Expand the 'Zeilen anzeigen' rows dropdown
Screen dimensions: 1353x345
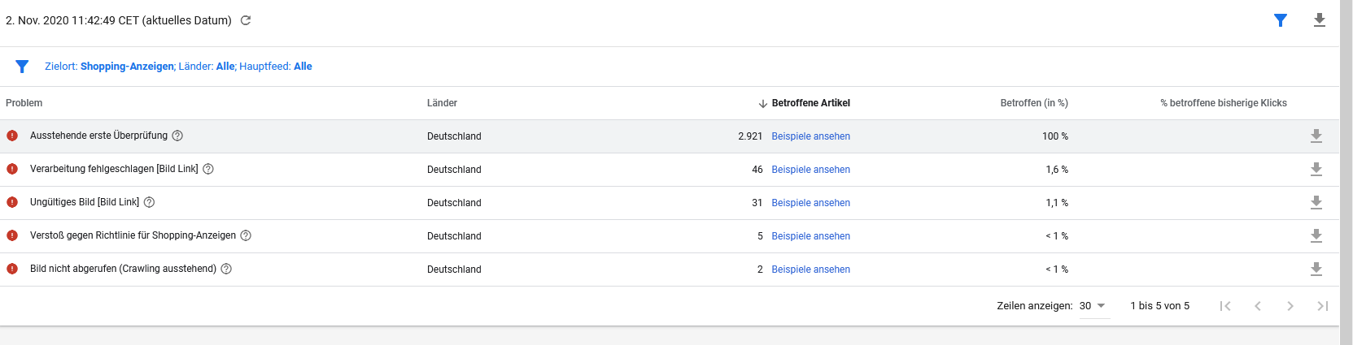click(1093, 306)
